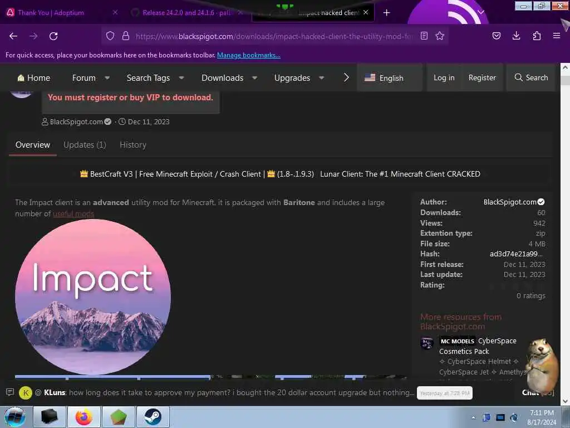Select the Overview tab
570x428 pixels.
click(x=33, y=145)
